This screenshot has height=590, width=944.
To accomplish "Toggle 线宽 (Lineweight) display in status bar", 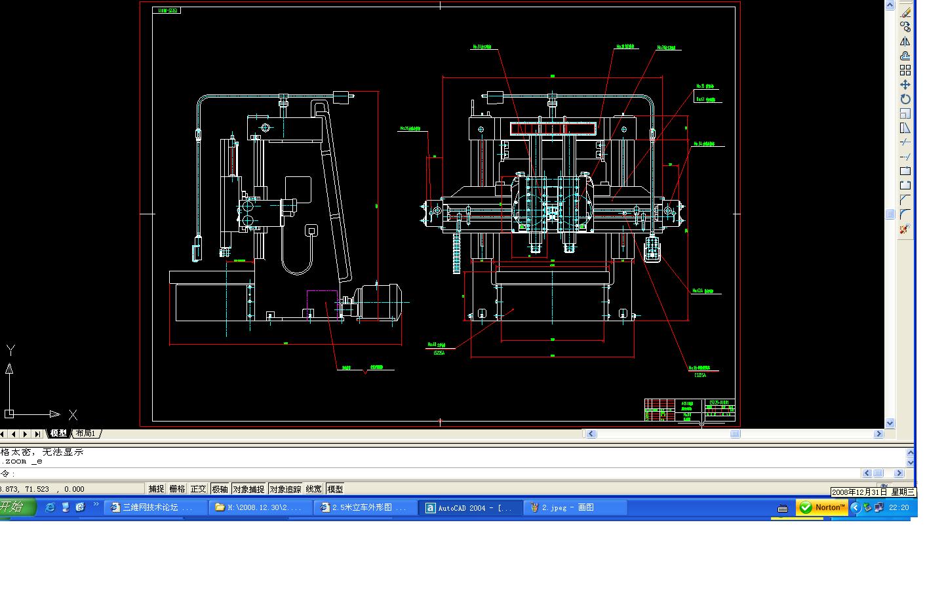I will [314, 489].
